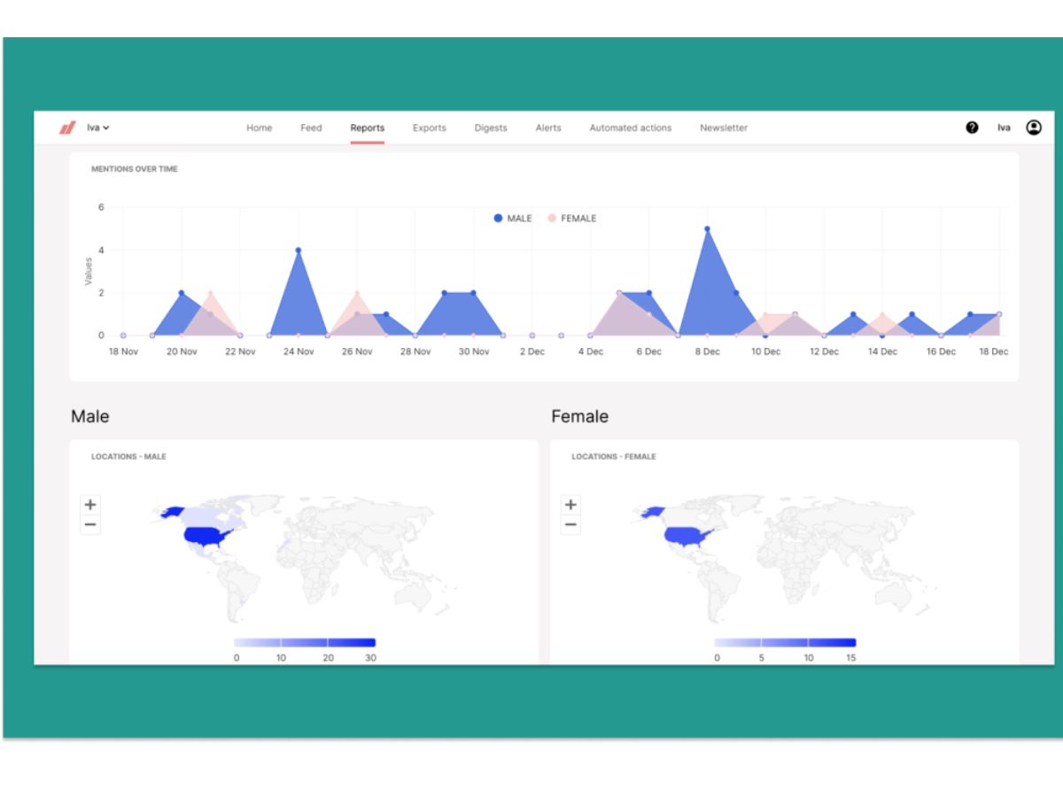Click the "LOCATIONS - FEMALE" panel title
Screen dimensions: 1063x797
[x=614, y=457]
